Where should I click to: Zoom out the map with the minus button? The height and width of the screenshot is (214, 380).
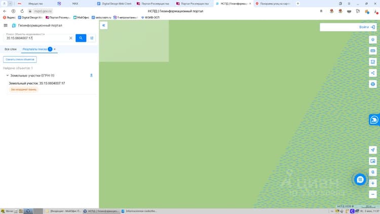point(373,194)
